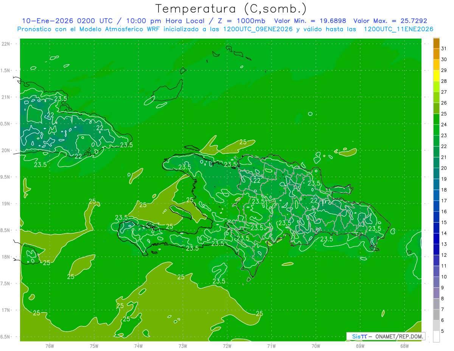This screenshot has width=454, height=351.
Task: Click the legend swatch between 5 and 6
Action: click(x=436, y=326)
